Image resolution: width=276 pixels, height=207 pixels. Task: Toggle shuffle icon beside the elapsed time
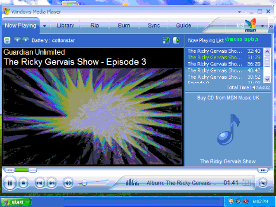click(x=247, y=182)
